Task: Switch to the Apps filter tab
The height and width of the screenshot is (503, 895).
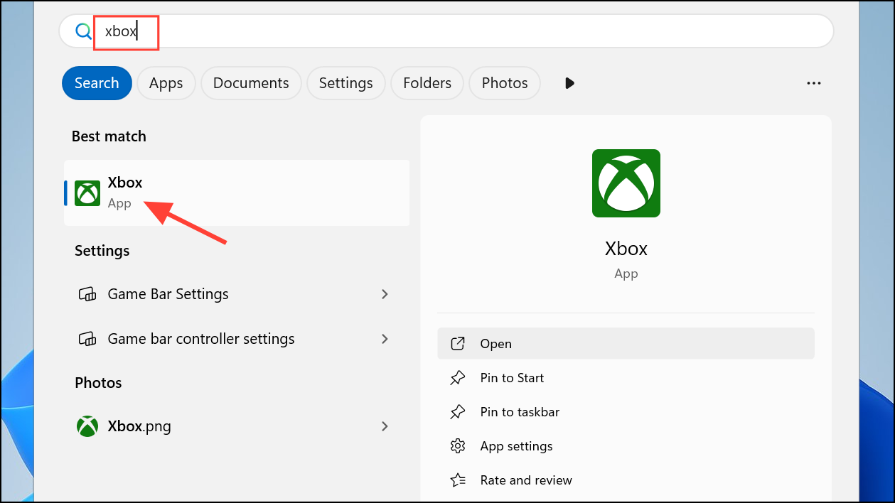Action: coord(166,83)
